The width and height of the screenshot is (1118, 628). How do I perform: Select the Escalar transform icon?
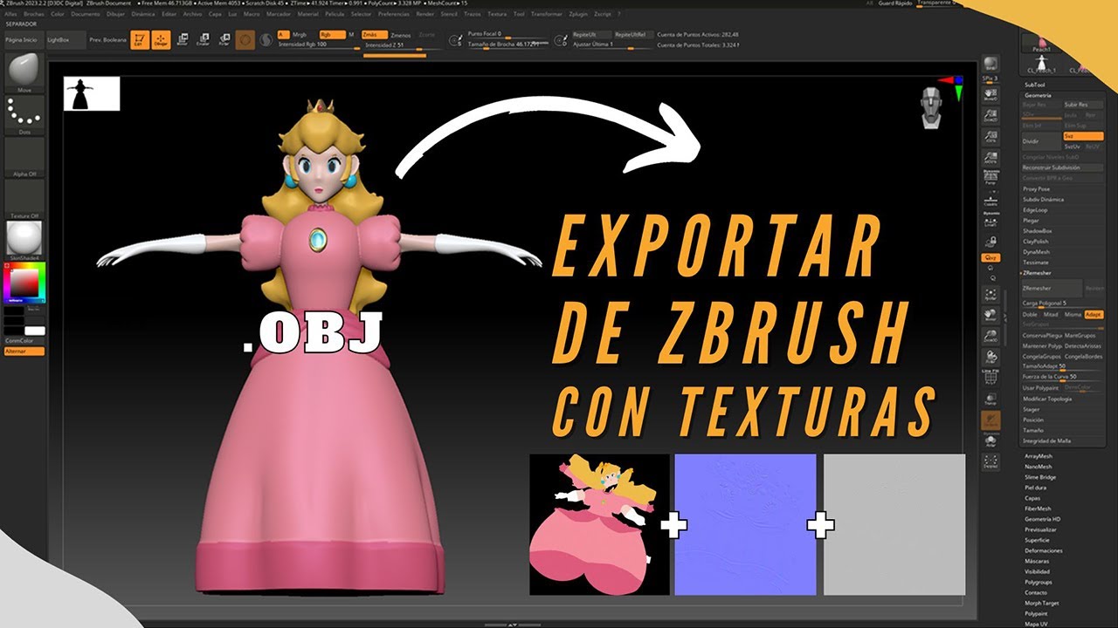tap(204, 39)
